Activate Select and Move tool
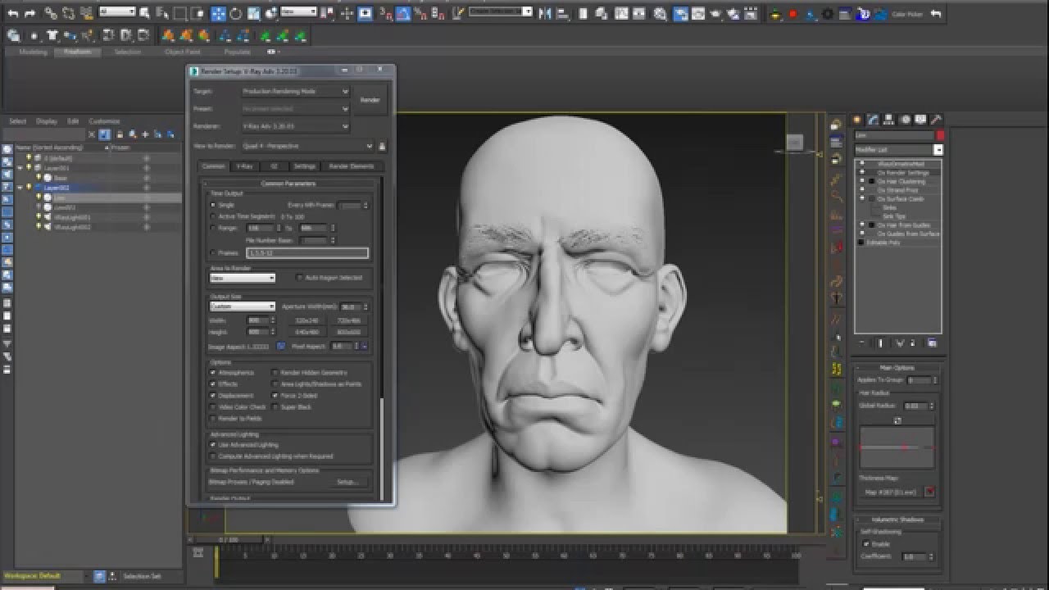Screen dimensions: 1049x590 (218, 14)
